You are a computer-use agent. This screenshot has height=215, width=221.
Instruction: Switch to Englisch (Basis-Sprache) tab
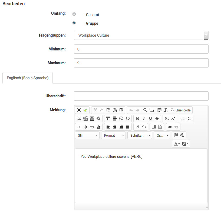[28, 78]
